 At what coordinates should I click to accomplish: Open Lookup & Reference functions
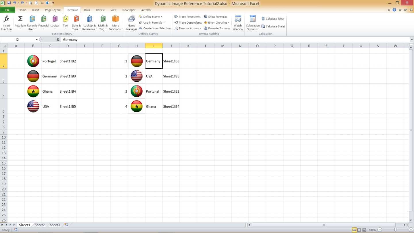point(89,23)
